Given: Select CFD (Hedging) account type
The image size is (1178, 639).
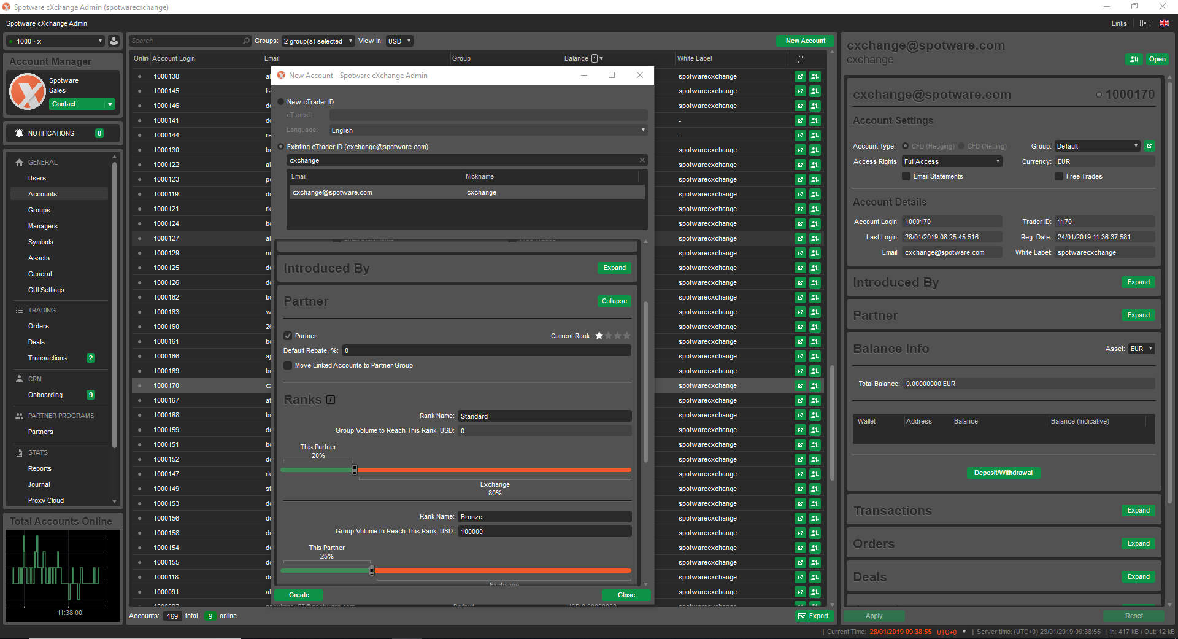Looking at the screenshot, I should click(x=905, y=146).
